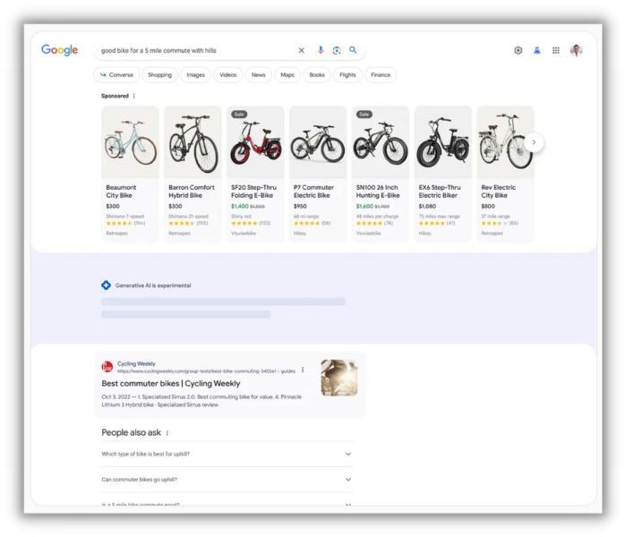Image resolution: width=625 pixels, height=537 pixels.
Task: Start voice search with microphone icon
Action: tap(321, 50)
